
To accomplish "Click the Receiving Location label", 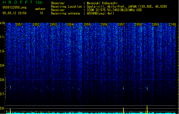I will (x=66, y=7).
